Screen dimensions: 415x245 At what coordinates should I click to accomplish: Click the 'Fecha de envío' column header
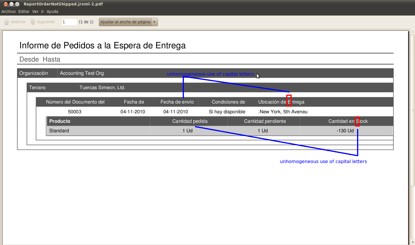pos(177,102)
